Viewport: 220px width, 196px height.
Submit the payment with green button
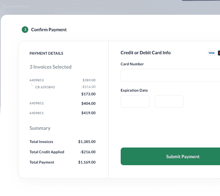(x=170, y=157)
